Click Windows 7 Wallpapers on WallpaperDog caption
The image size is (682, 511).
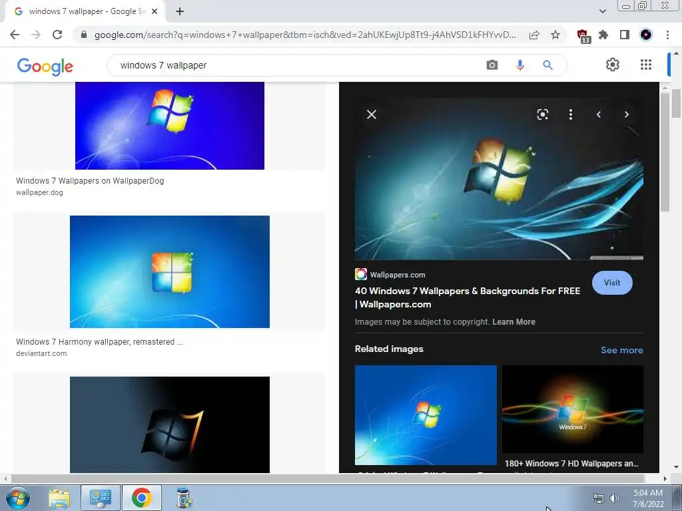coord(90,181)
